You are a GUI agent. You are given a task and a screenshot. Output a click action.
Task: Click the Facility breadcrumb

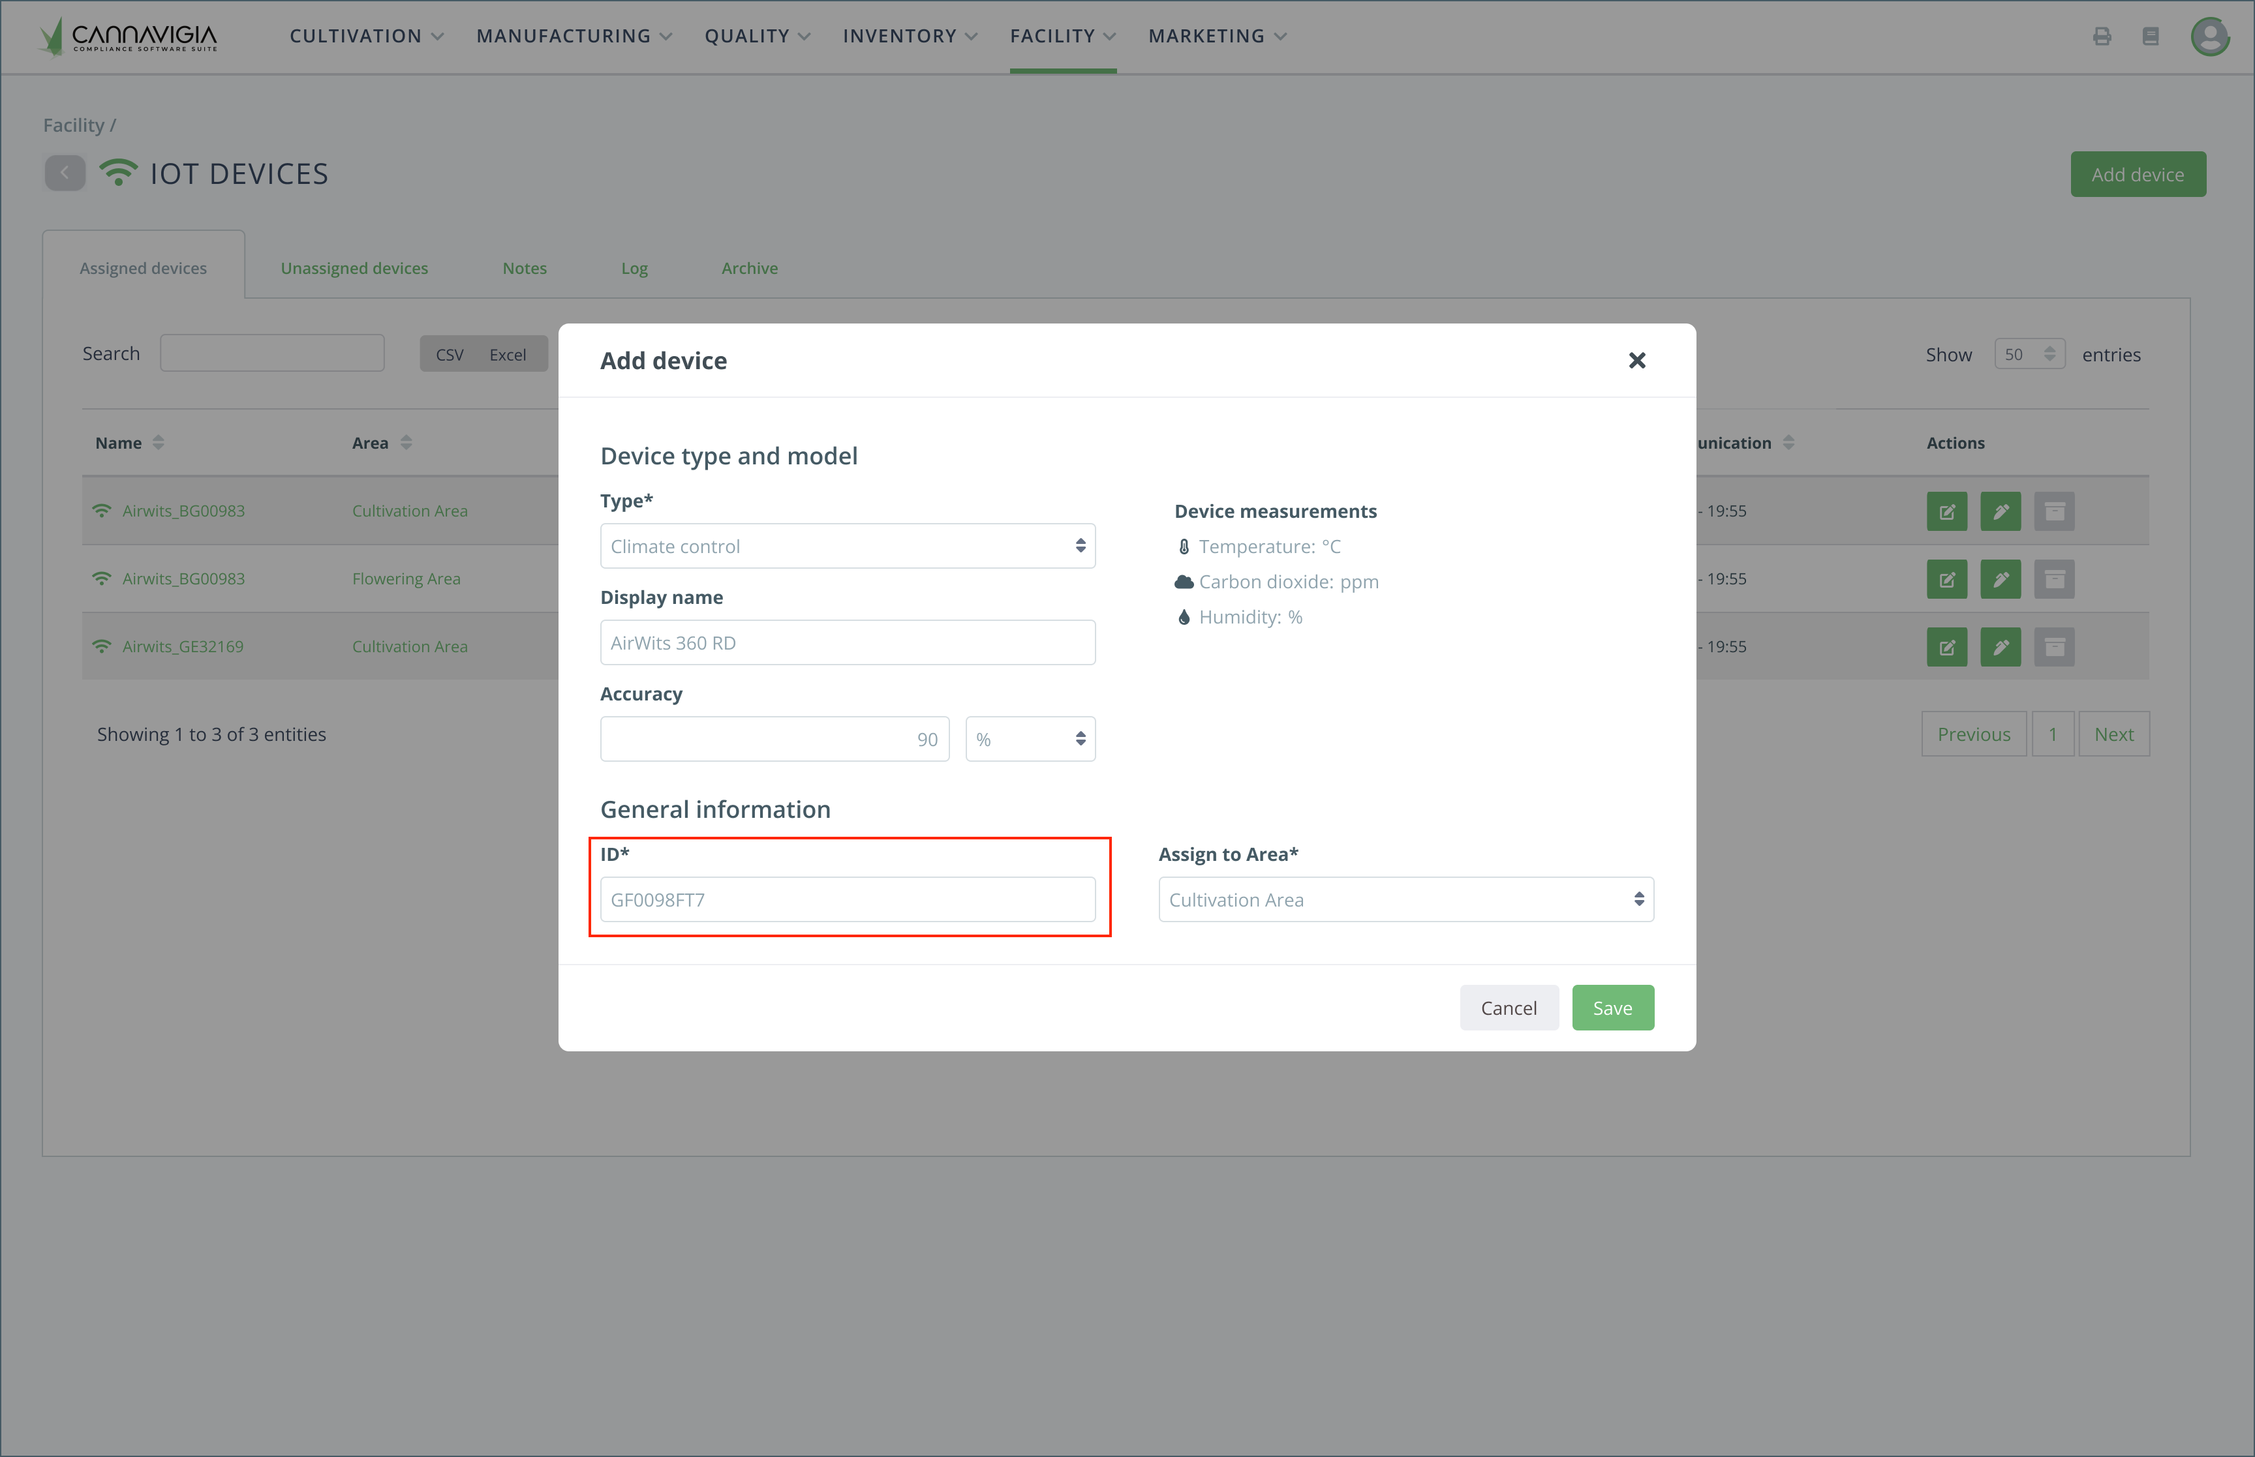pyautogui.click(x=74, y=125)
